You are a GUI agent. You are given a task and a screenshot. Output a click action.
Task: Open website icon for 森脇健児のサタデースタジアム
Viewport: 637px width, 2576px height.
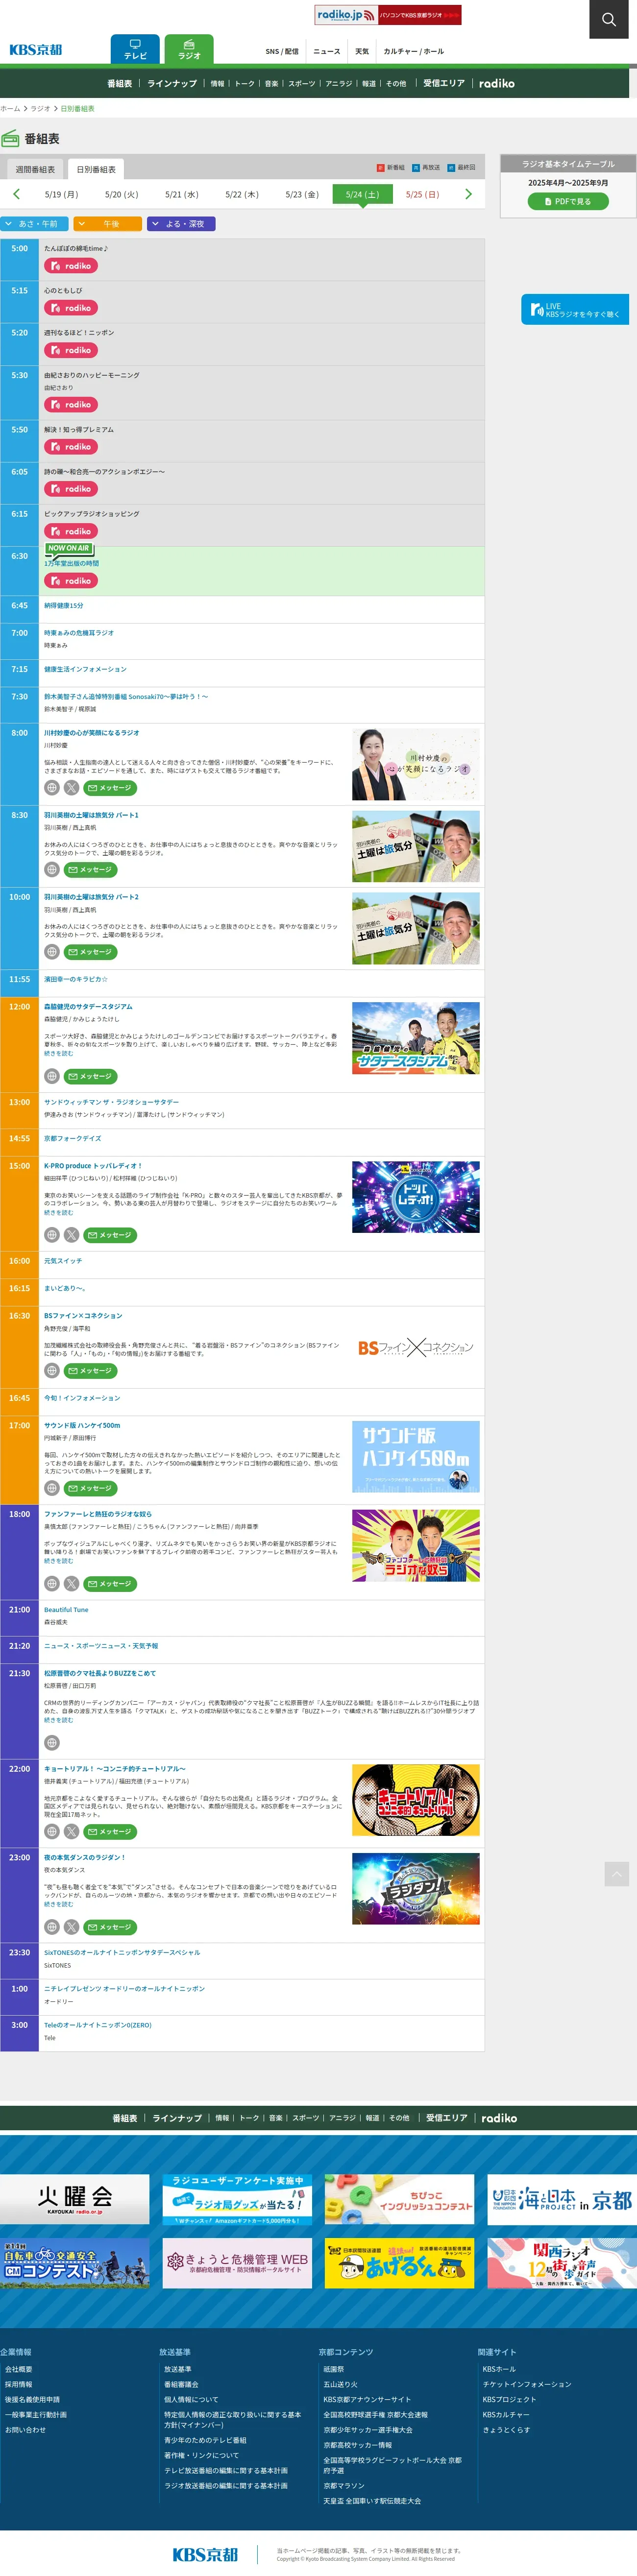tap(52, 1076)
